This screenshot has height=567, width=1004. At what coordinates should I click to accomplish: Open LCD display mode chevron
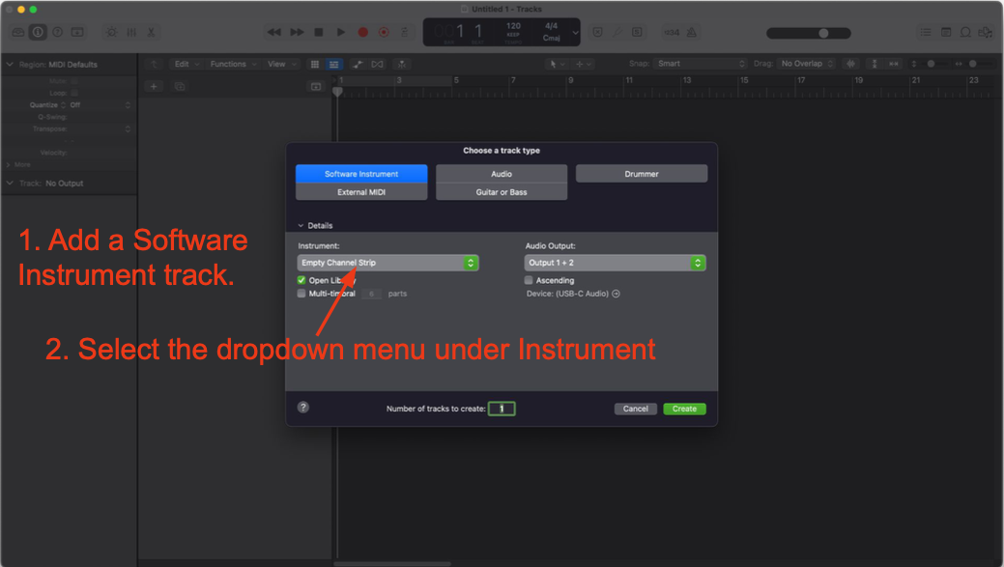575,32
